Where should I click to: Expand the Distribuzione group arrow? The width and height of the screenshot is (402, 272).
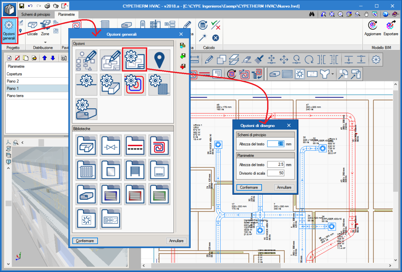point(45,42)
